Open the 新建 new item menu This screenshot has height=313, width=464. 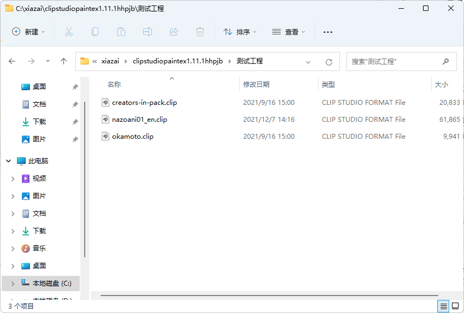click(29, 32)
